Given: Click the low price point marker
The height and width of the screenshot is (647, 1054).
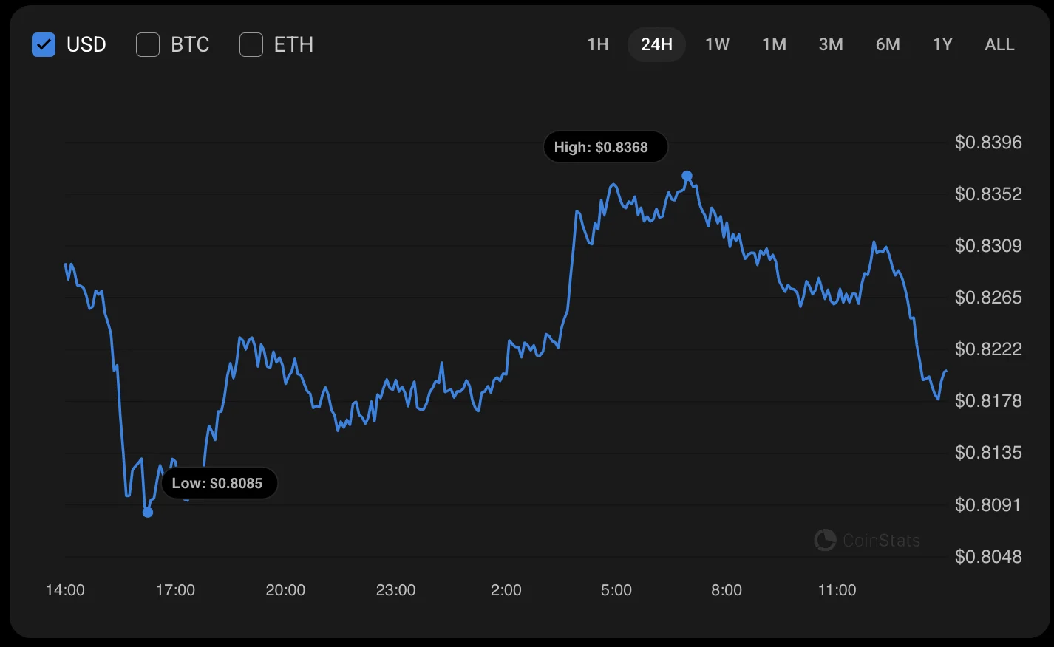Looking at the screenshot, I should pos(148,512).
